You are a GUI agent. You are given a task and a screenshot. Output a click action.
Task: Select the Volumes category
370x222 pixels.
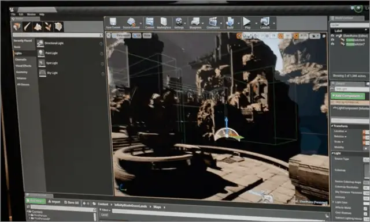pyautogui.click(x=21, y=78)
